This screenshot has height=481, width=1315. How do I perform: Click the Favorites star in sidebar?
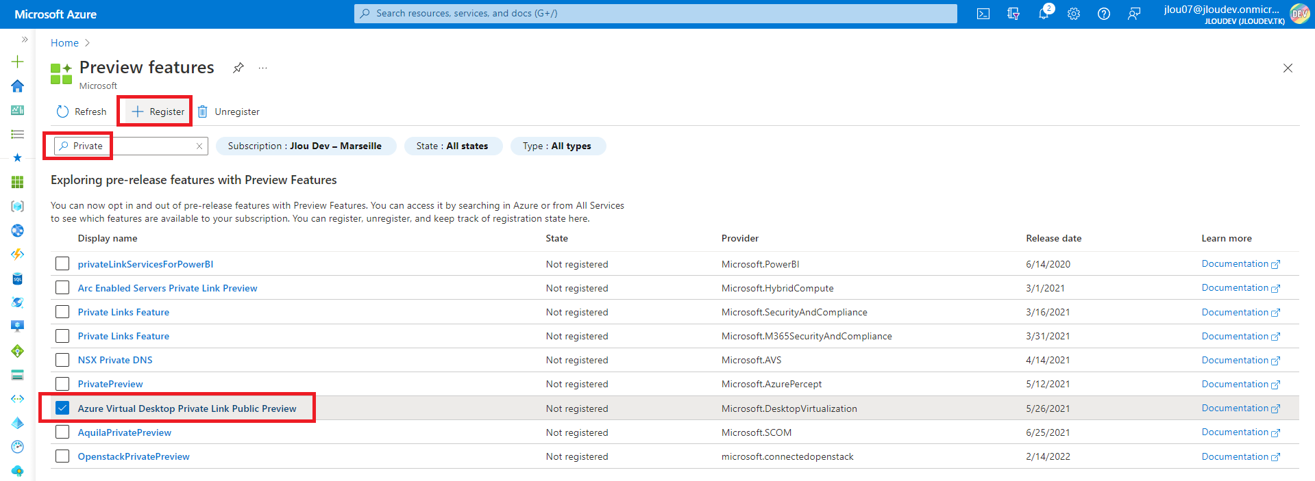pyautogui.click(x=18, y=158)
